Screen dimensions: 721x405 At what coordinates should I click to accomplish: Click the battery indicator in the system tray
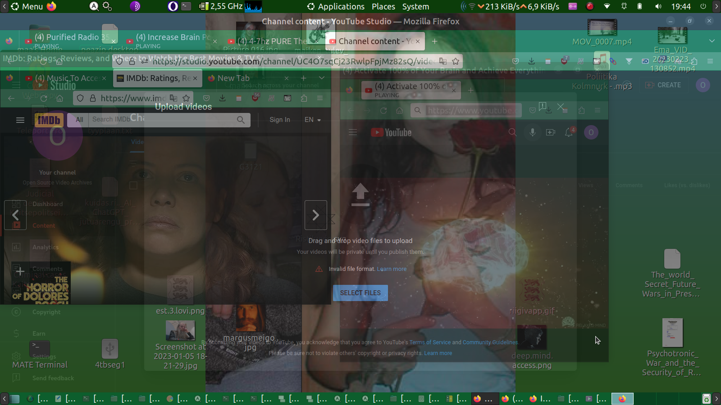639,6
